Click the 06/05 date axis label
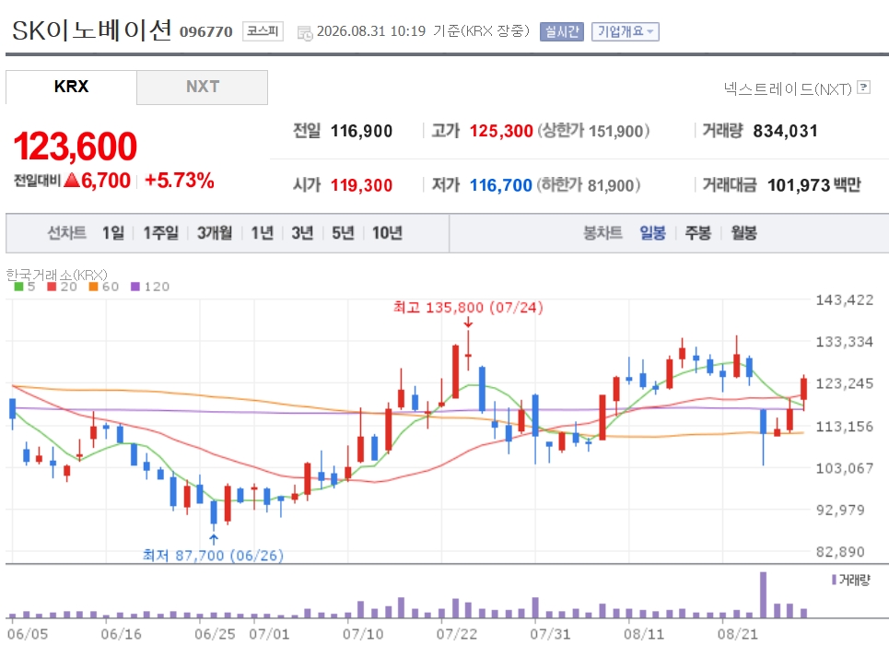Image resolution: width=889 pixels, height=646 pixels. coord(28,633)
